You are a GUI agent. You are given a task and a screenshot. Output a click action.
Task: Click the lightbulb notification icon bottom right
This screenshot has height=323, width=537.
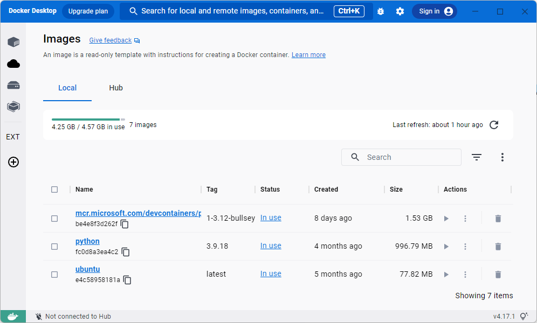524,317
